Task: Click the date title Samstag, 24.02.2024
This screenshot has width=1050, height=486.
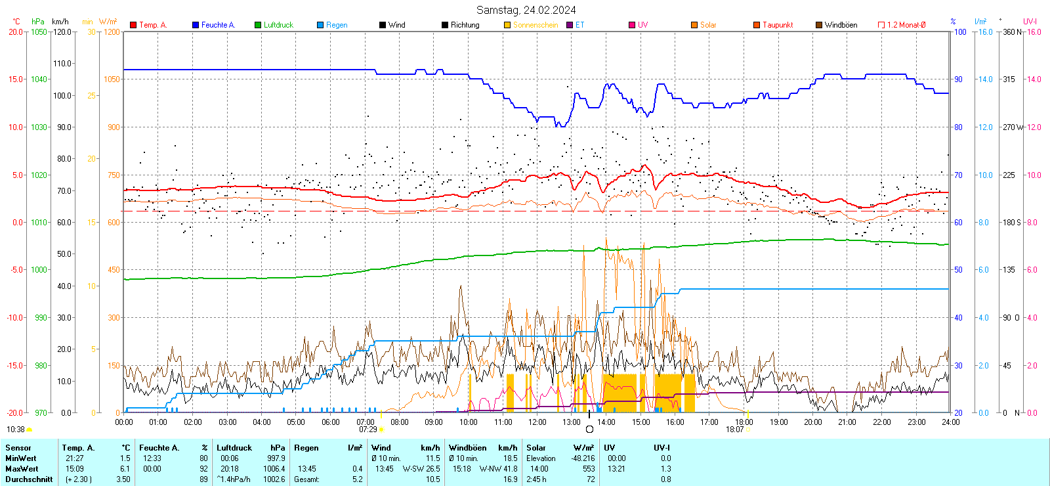Action: 526,10
